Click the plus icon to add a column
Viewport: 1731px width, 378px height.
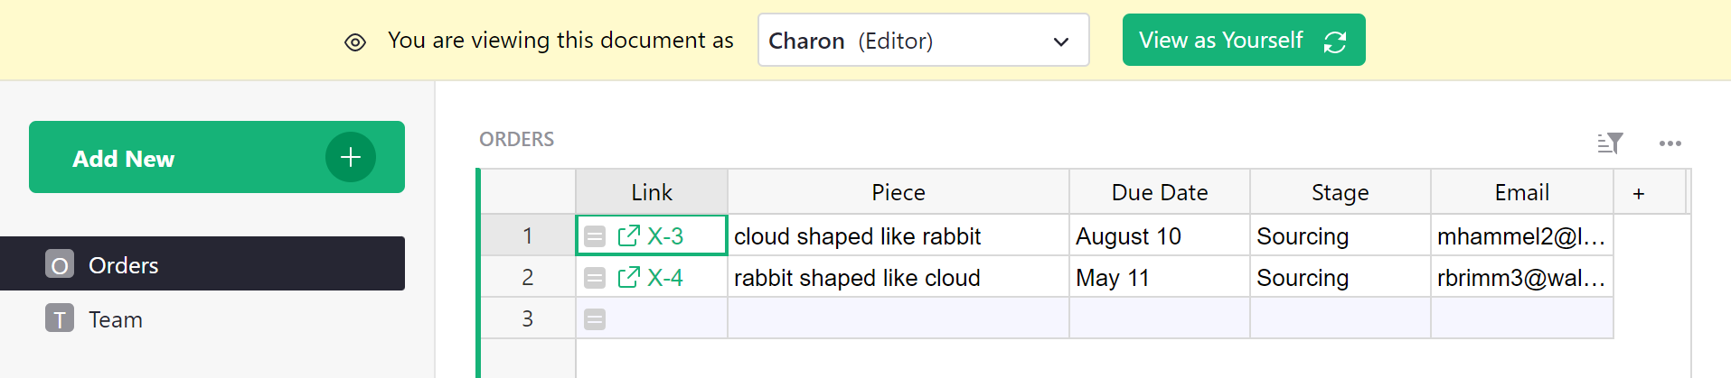tap(1638, 193)
